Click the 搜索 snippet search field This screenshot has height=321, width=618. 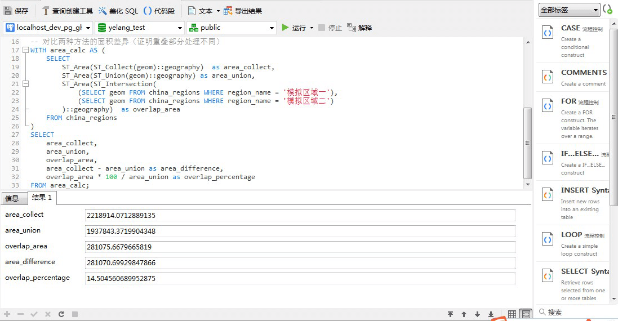pyautogui.click(x=575, y=313)
